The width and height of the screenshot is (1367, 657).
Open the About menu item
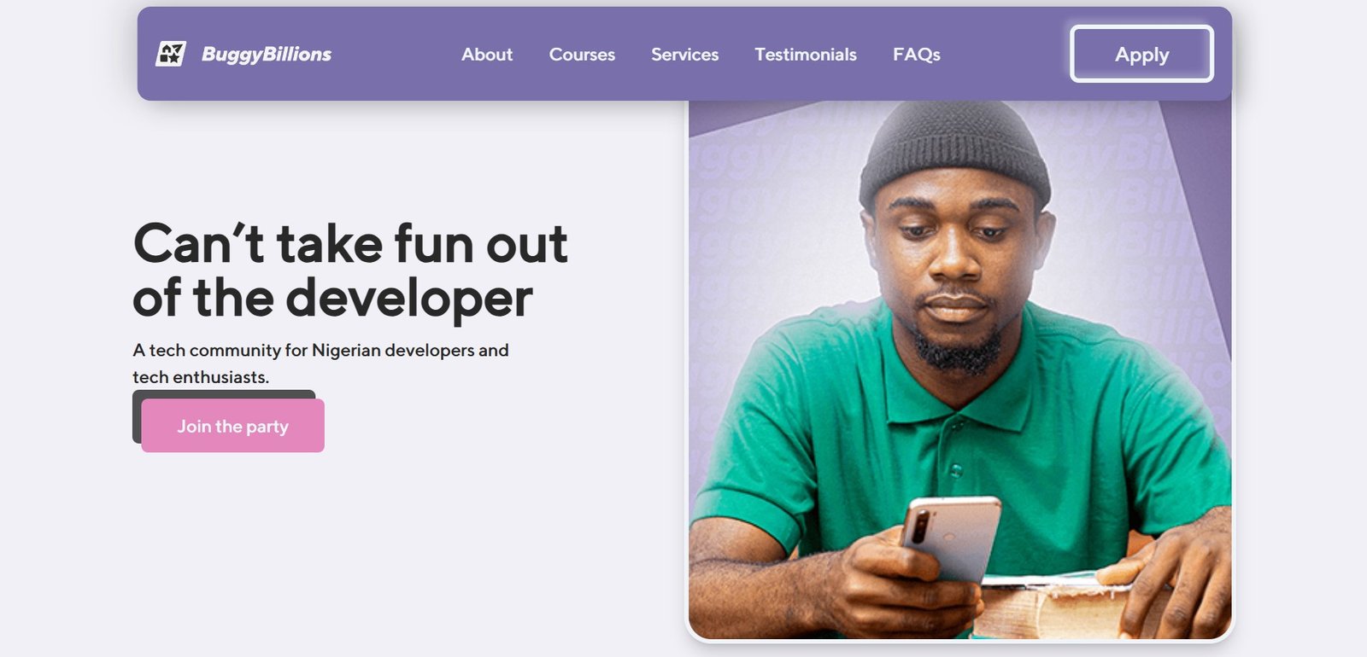tap(487, 54)
